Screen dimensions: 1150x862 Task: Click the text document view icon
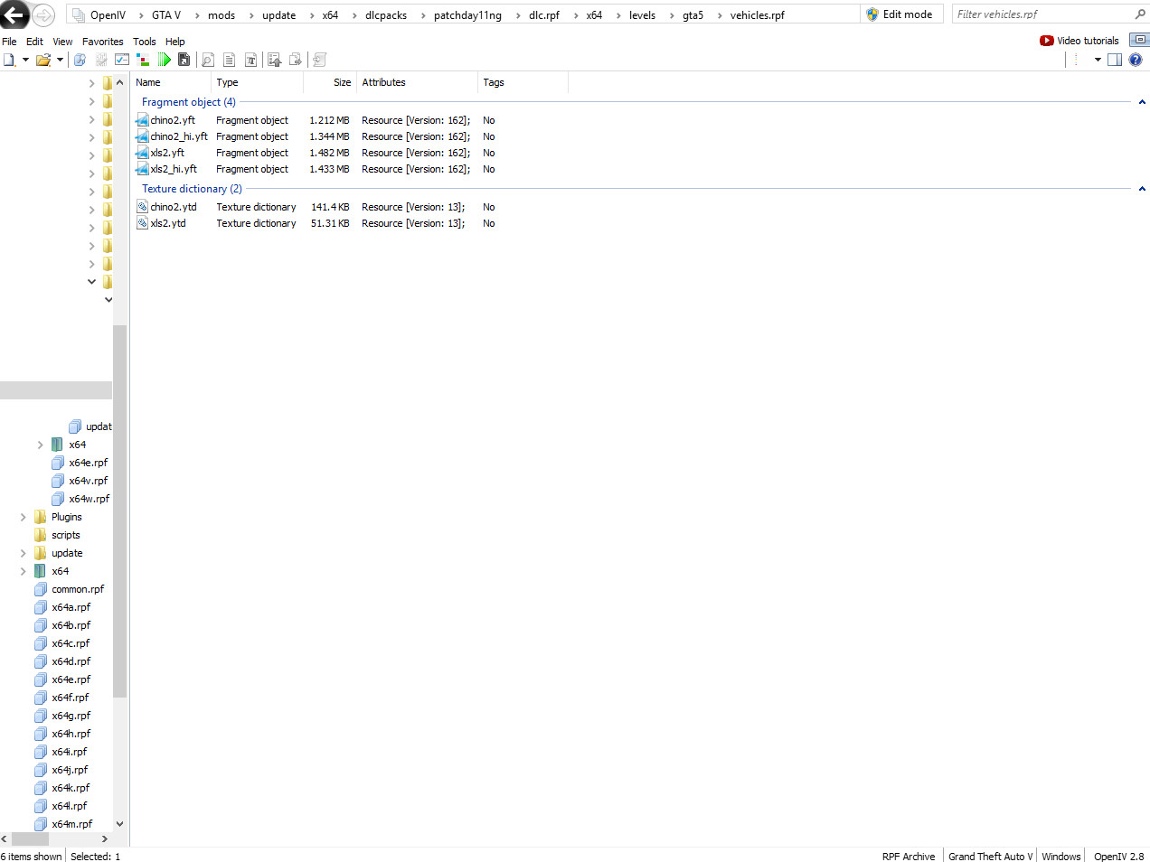(x=229, y=60)
